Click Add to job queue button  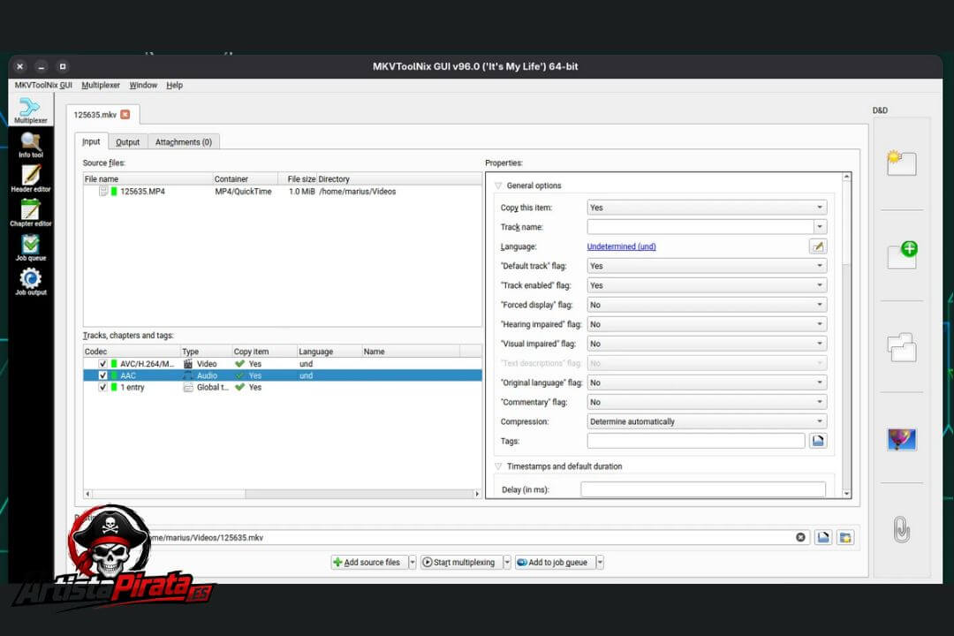click(x=555, y=563)
